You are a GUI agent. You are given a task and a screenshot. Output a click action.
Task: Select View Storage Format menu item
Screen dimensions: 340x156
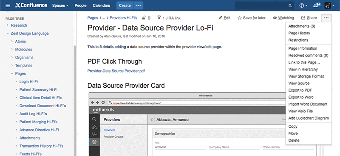(309, 76)
